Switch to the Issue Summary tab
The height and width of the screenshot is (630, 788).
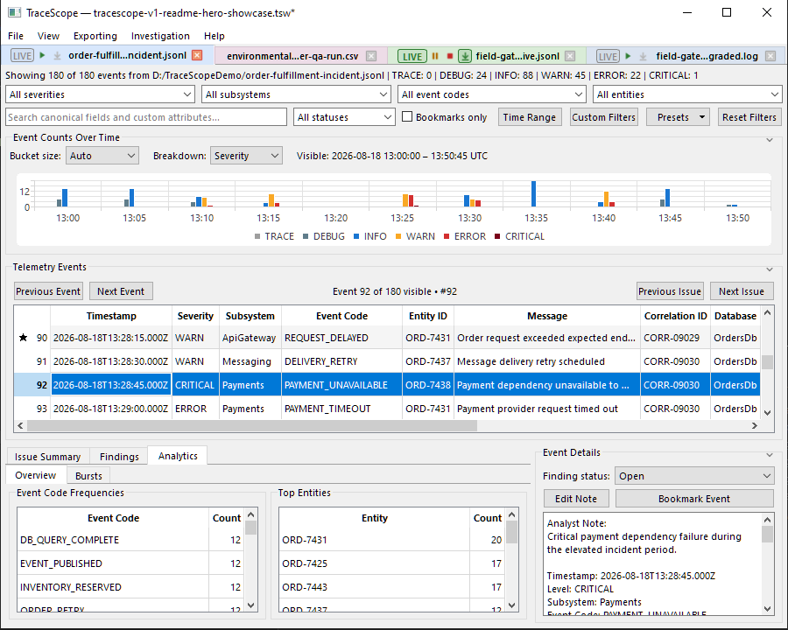tap(48, 457)
